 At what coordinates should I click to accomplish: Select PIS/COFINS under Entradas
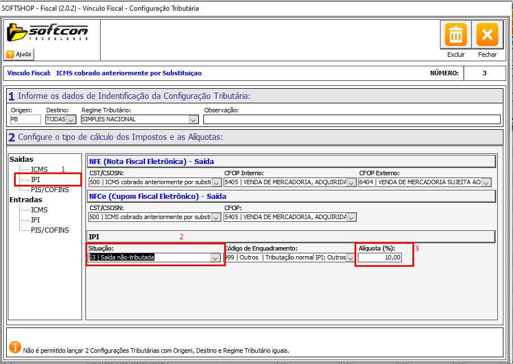coord(50,230)
